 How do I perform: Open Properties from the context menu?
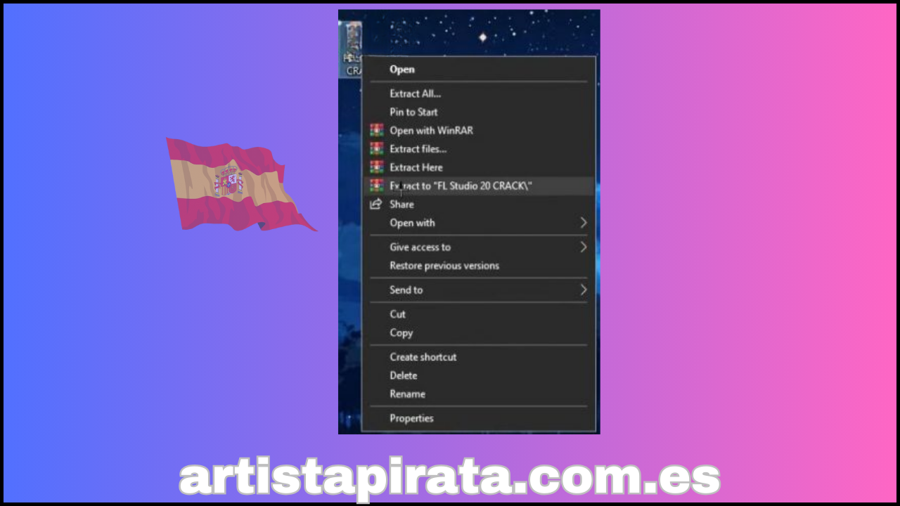tap(411, 418)
